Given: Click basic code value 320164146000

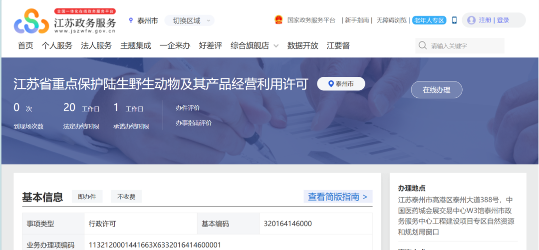Looking at the screenshot, I should 288,224.
